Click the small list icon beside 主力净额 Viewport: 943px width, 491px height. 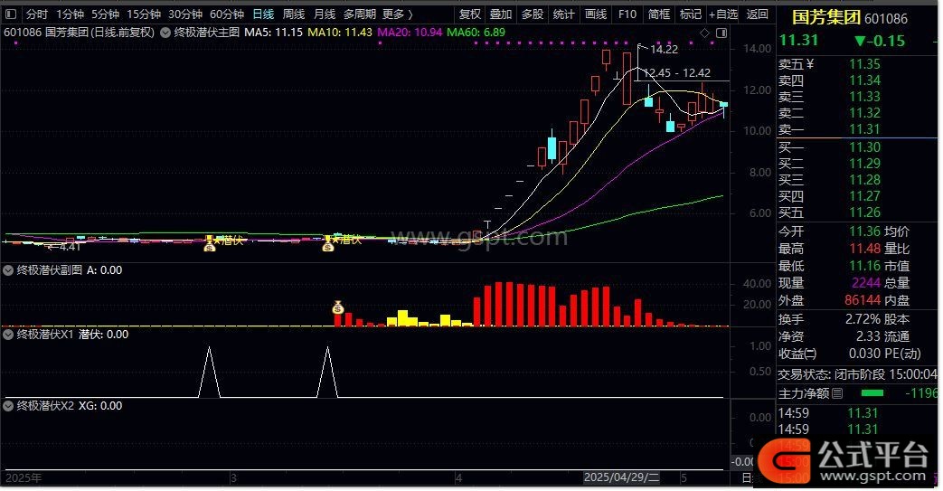837,393
